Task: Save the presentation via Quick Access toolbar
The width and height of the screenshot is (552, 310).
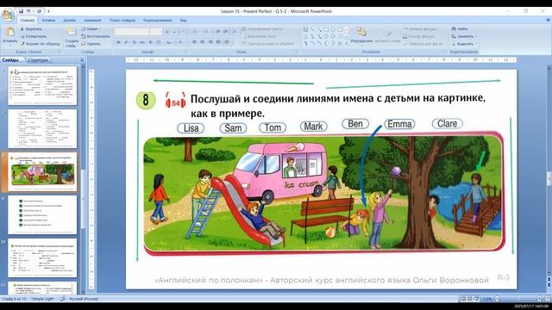Action: click(x=21, y=11)
